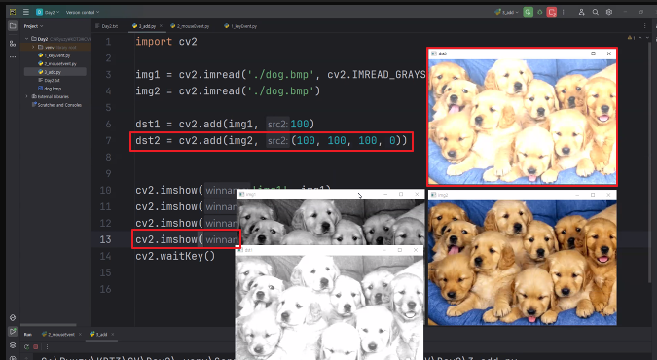657x360 pixels.
Task: Open the main hamburger menu
Action: [26, 12]
